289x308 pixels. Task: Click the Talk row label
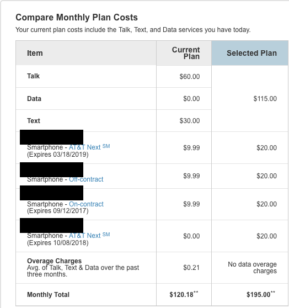33,76
